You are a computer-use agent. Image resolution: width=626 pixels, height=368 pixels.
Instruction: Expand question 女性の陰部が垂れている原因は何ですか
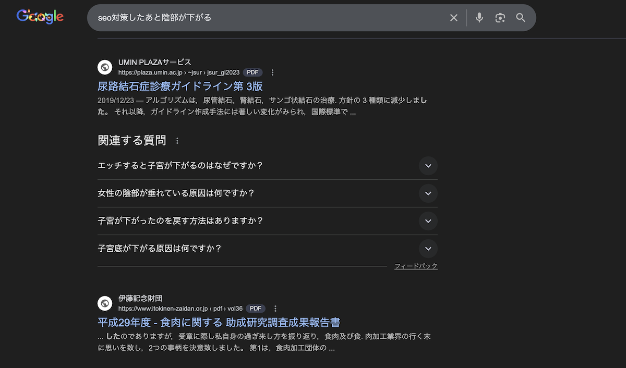coord(428,193)
